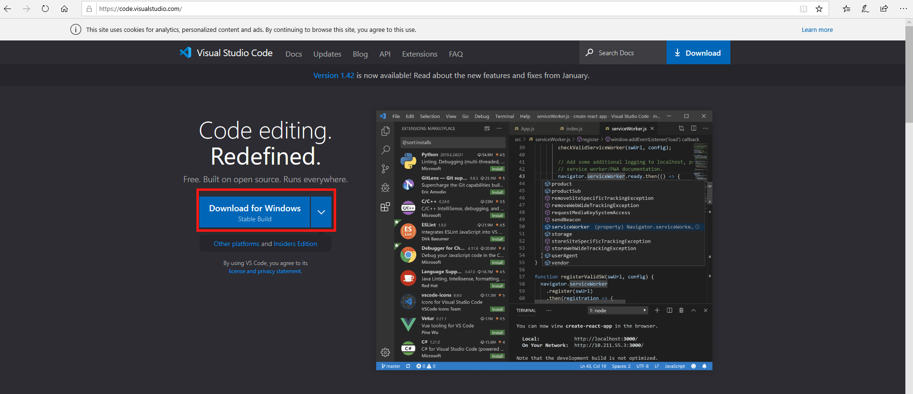The height and width of the screenshot is (394, 913).
Task: Click the 'Code editing. Redefined.' headline
Action: [265, 143]
